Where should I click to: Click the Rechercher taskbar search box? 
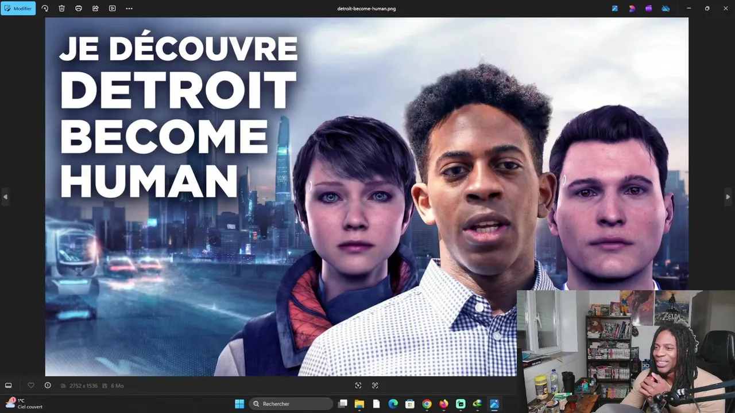(x=291, y=404)
